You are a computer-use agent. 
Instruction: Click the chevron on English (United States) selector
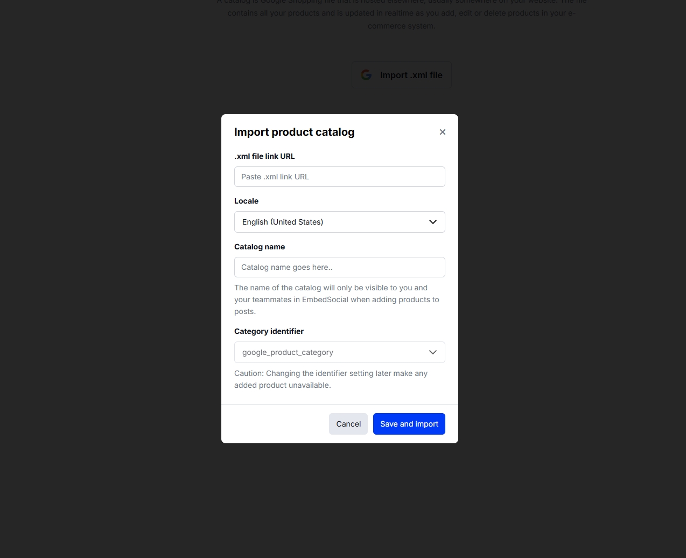click(x=432, y=222)
